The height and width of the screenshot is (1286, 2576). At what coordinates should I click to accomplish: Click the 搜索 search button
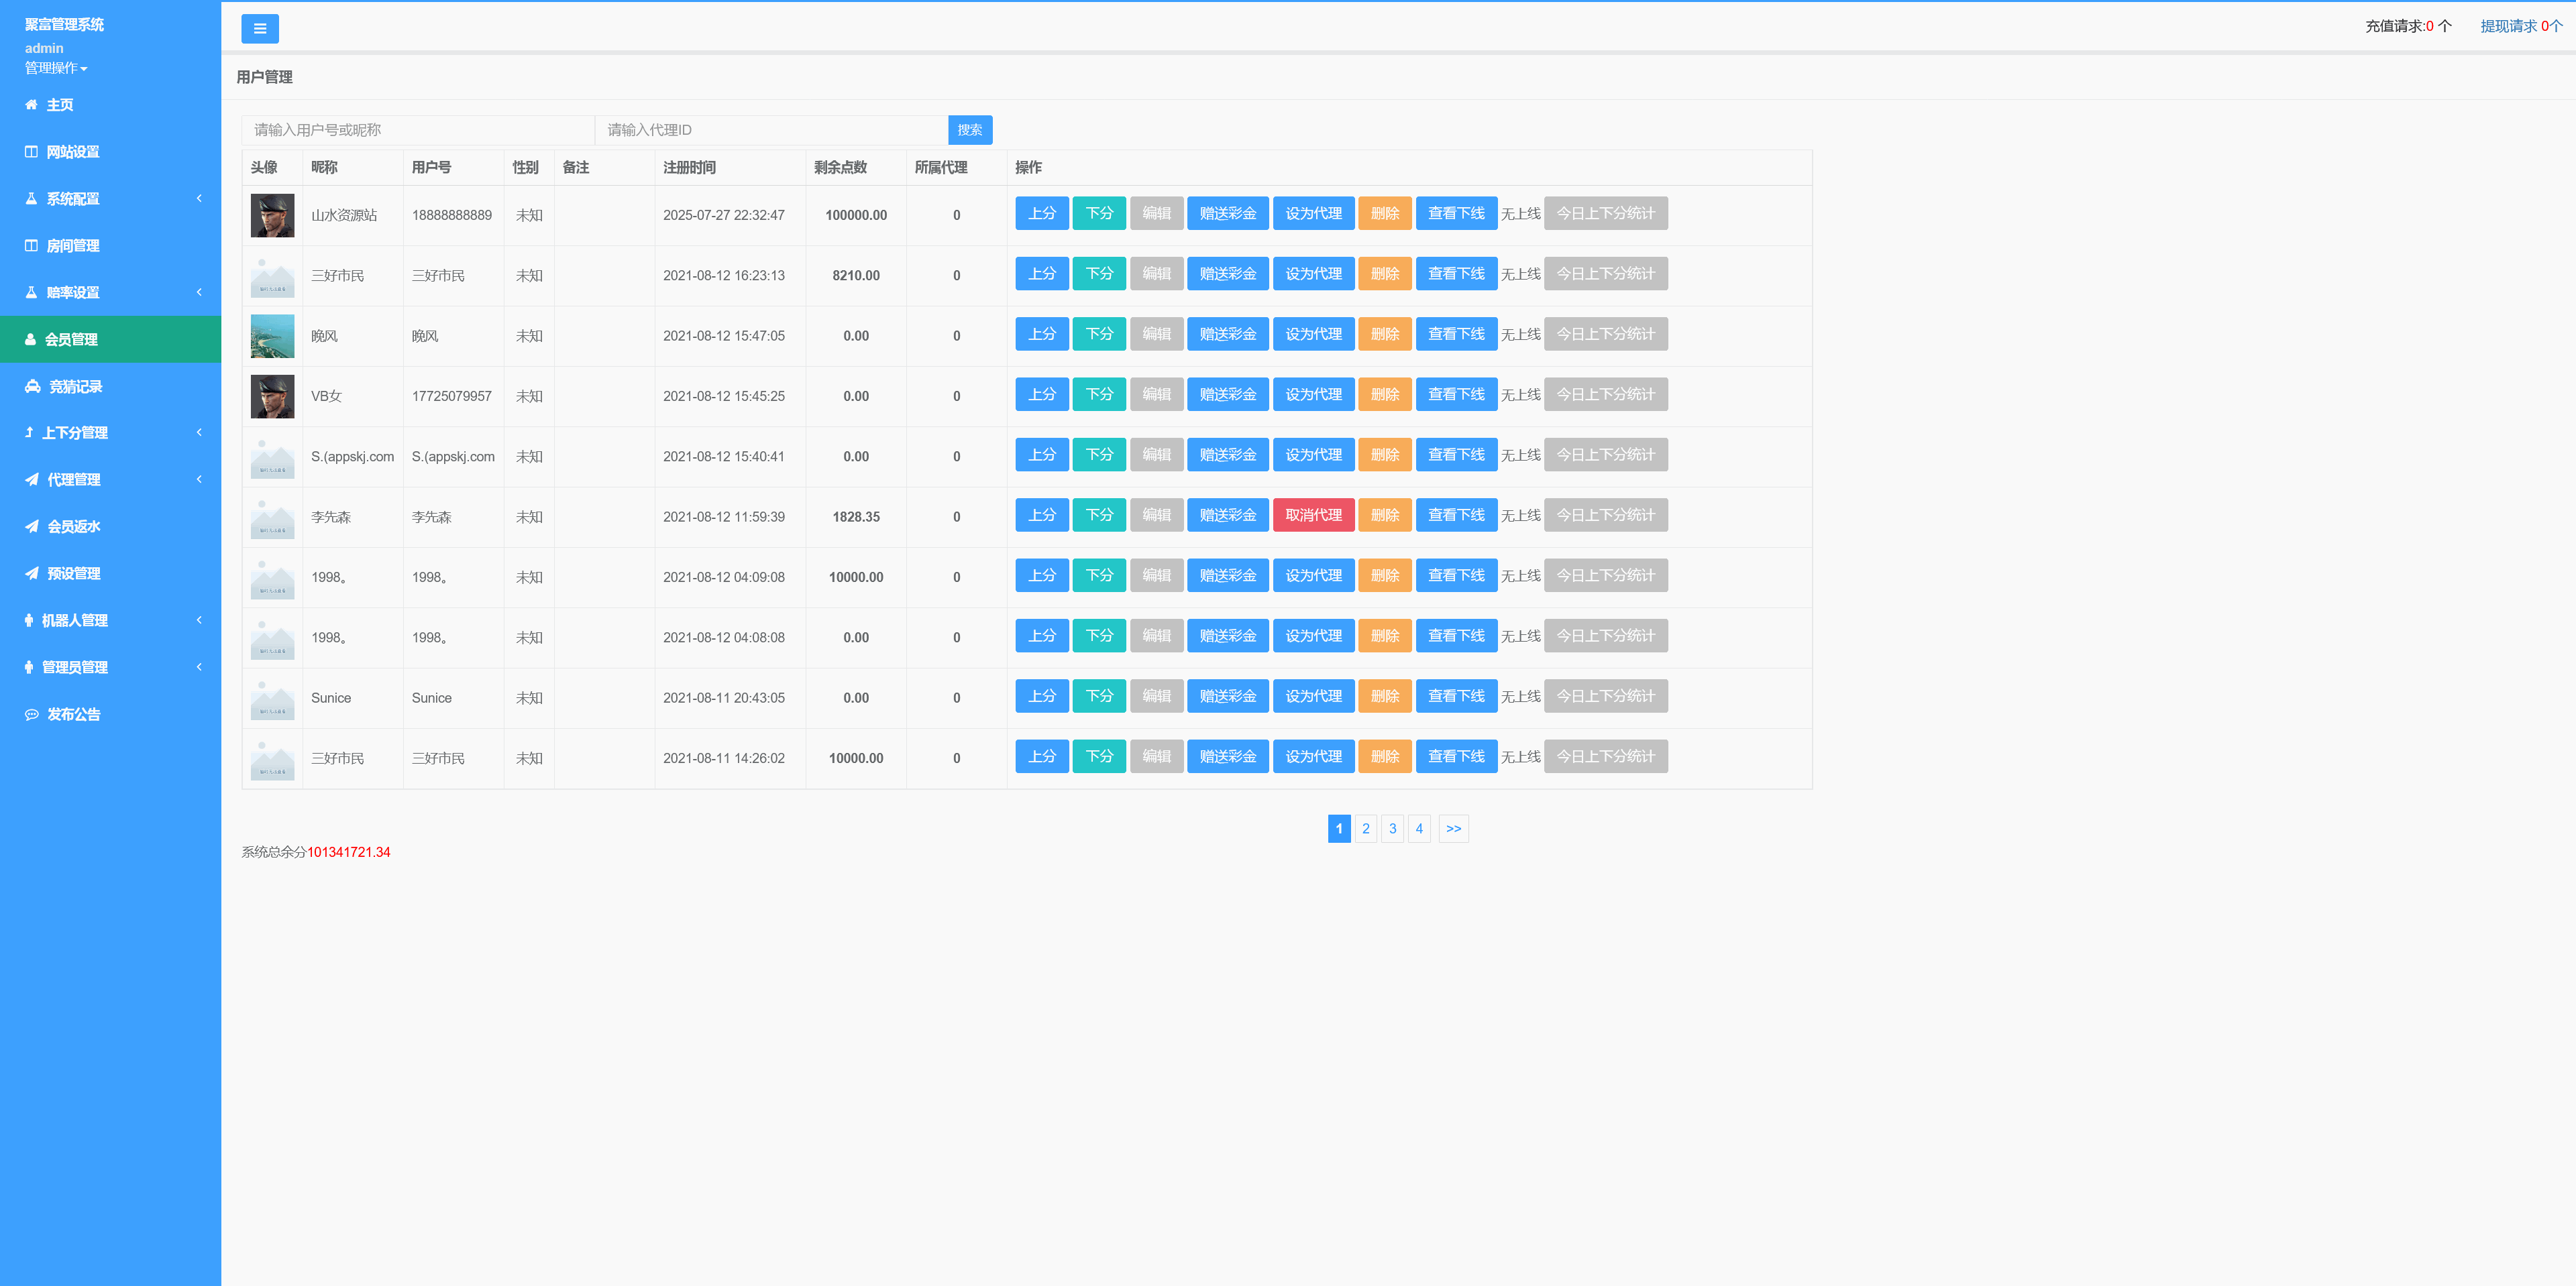point(969,129)
